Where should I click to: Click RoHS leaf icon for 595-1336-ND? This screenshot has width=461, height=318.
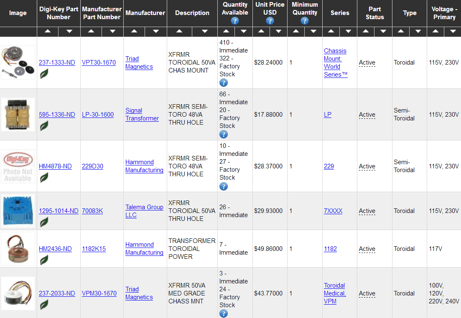[x=44, y=126]
